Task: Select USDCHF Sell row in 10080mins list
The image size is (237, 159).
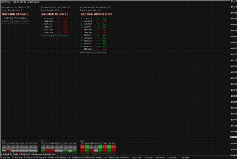Action: pyautogui.click(x=94, y=21)
